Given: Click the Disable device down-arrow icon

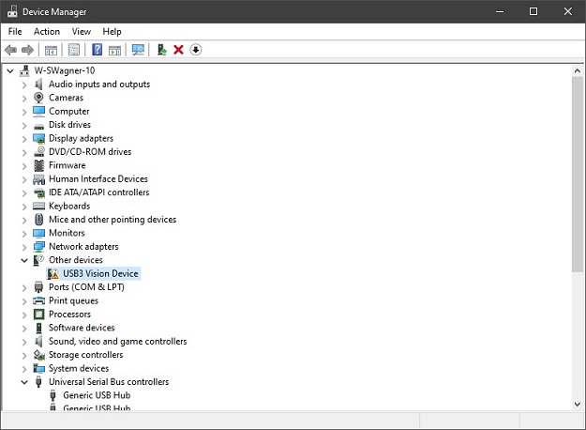Looking at the screenshot, I should [x=195, y=50].
